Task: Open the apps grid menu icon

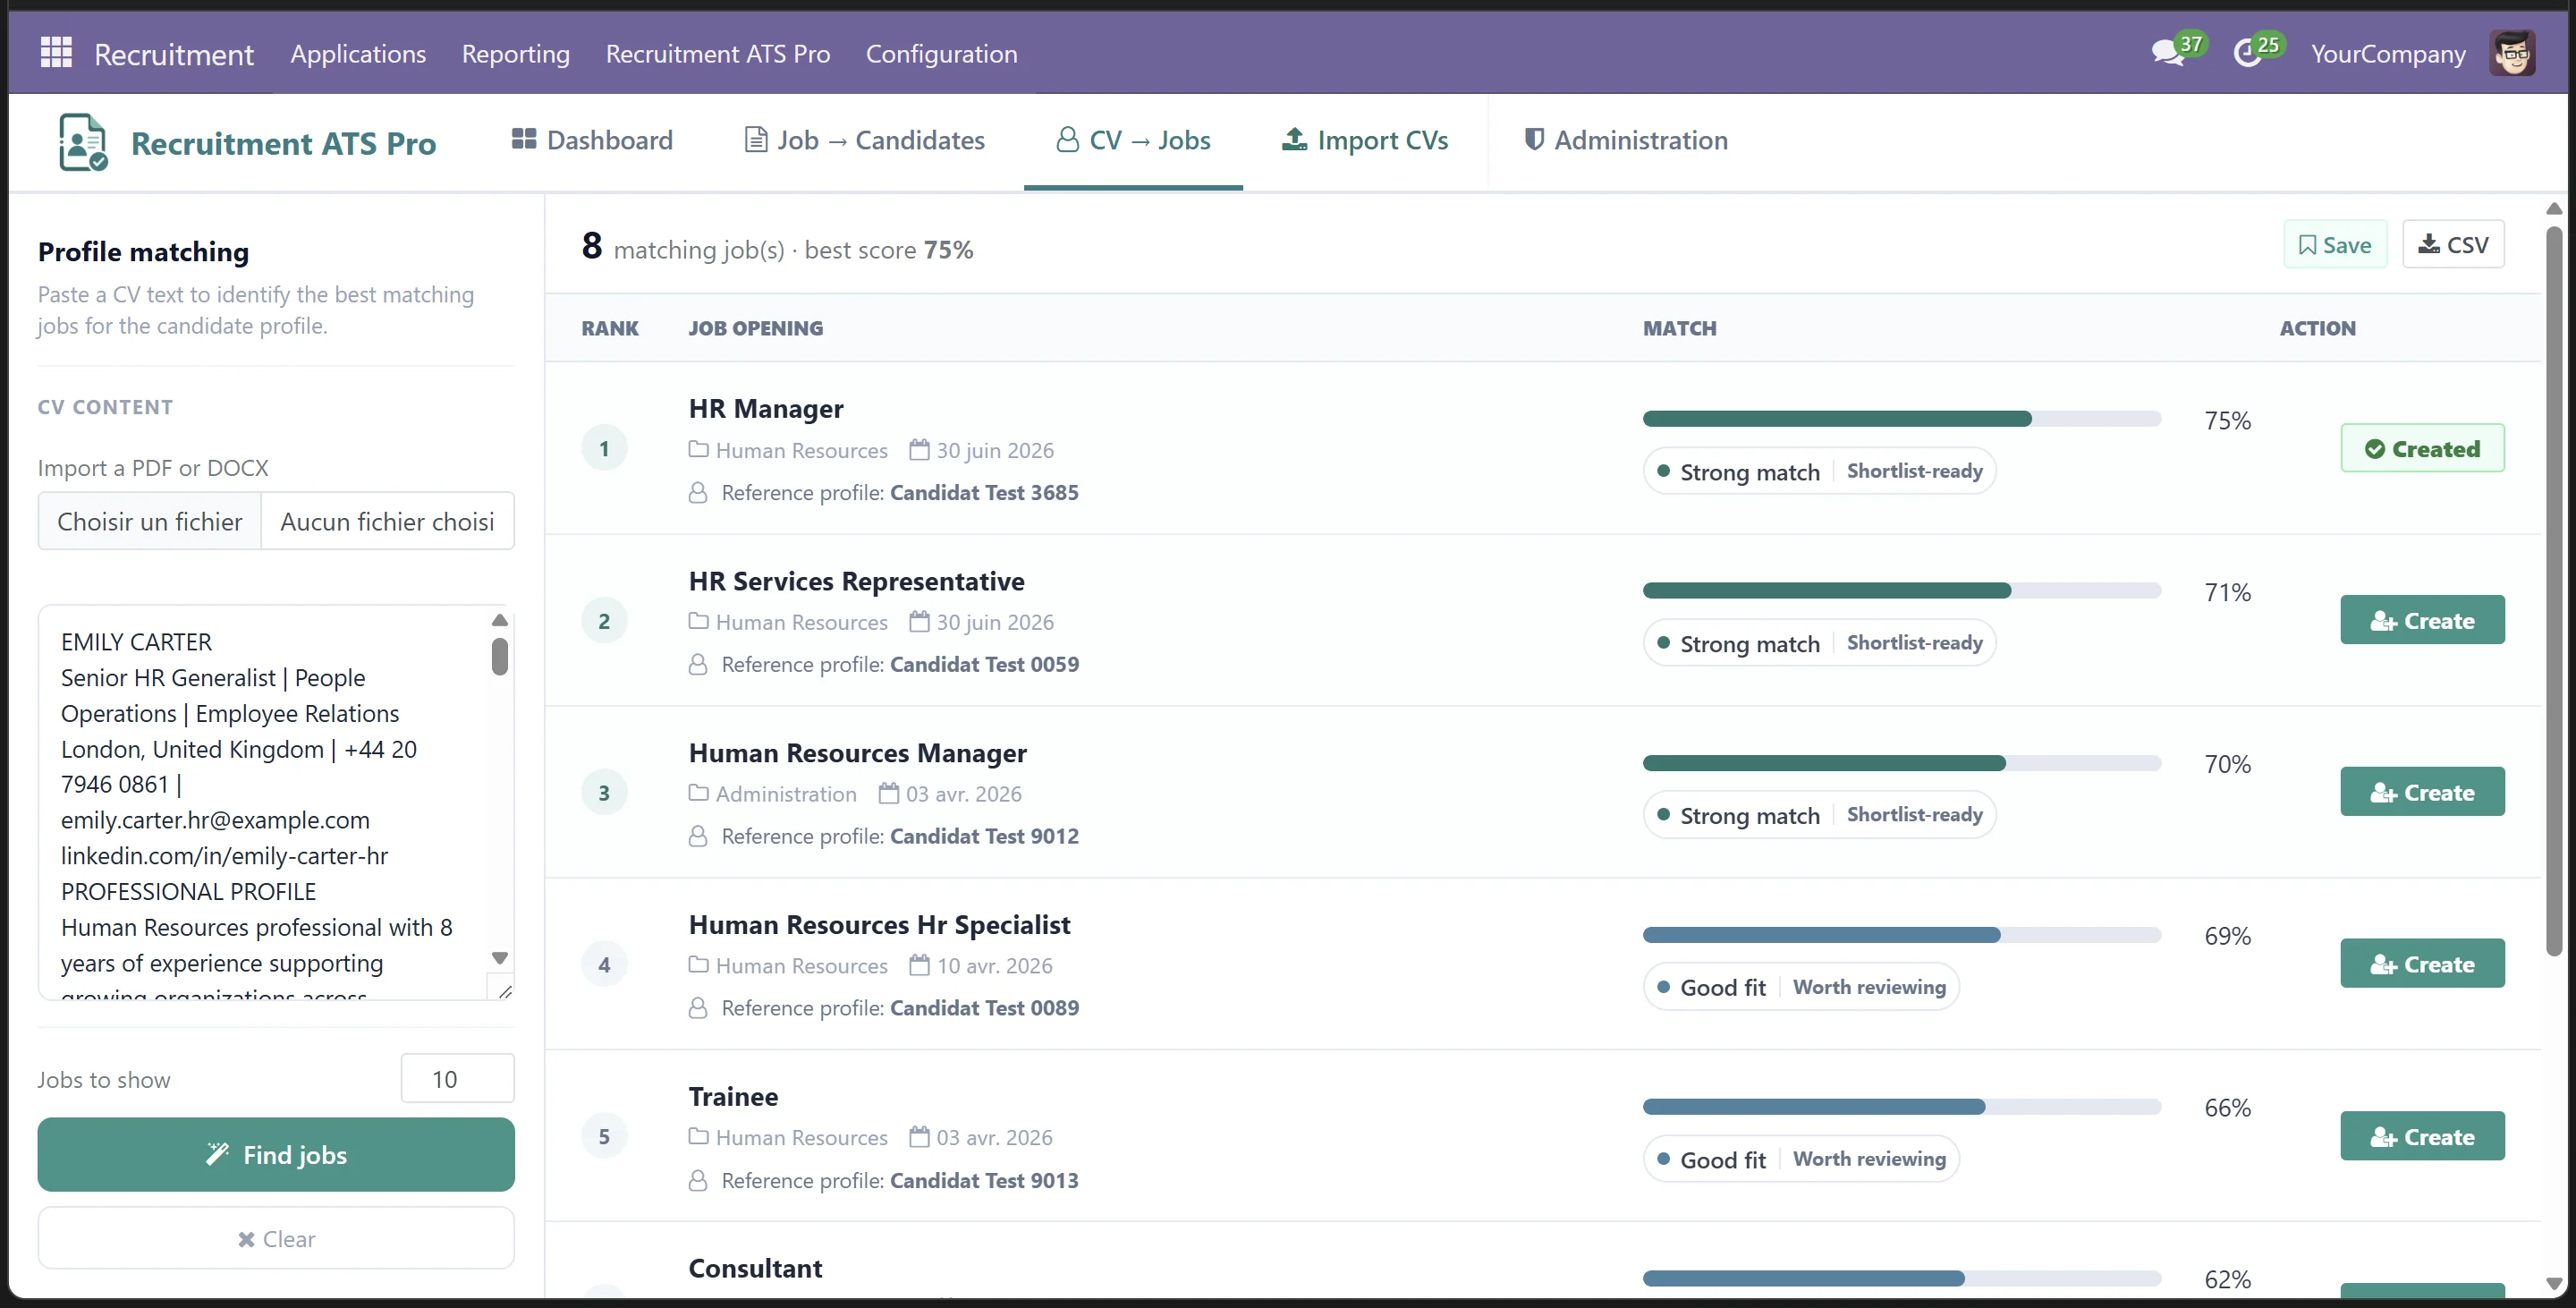Action: [56, 53]
